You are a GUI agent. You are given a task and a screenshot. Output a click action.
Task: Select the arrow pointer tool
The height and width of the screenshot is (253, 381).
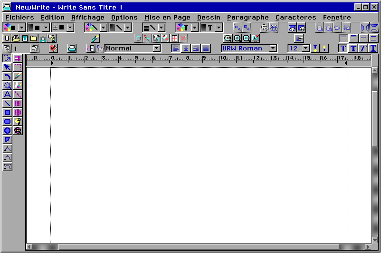7,68
